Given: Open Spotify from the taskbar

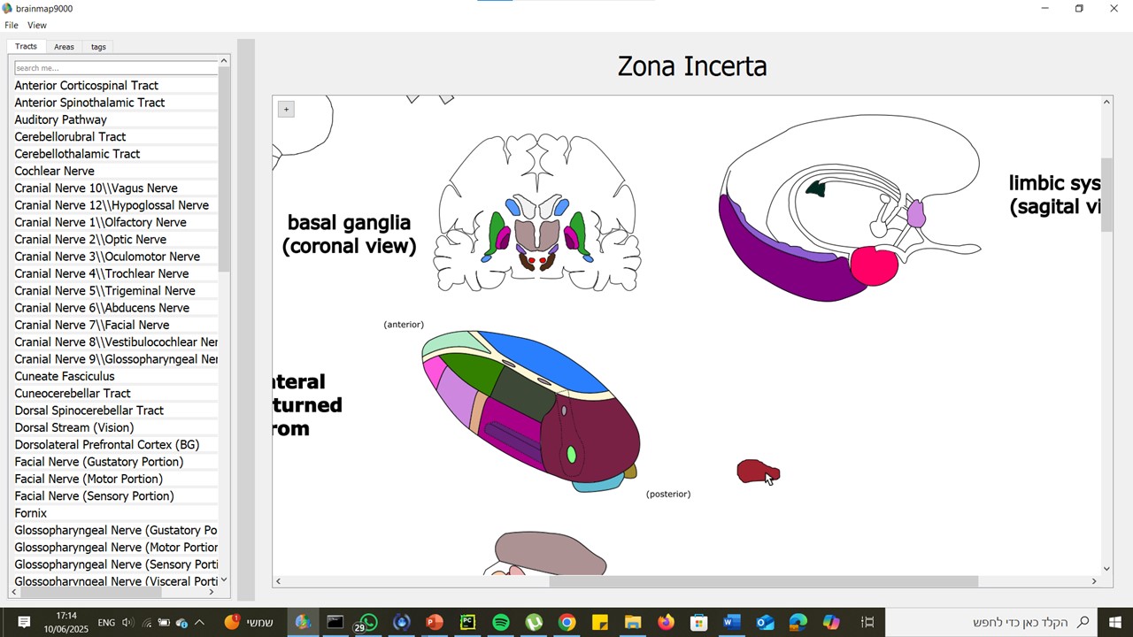Looking at the screenshot, I should click(501, 623).
